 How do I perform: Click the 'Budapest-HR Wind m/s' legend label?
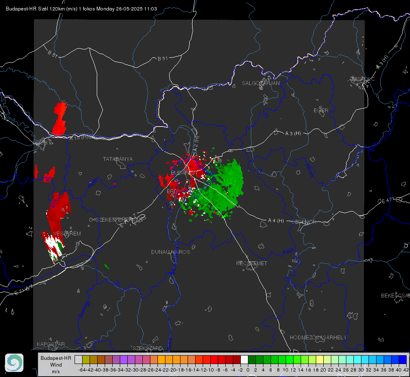pyautogui.click(x=56, y=365)
